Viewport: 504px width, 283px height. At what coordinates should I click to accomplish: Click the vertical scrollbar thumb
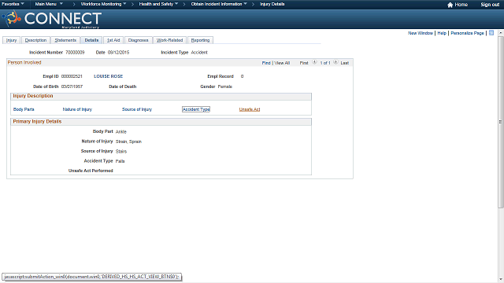tap(501, 122)
